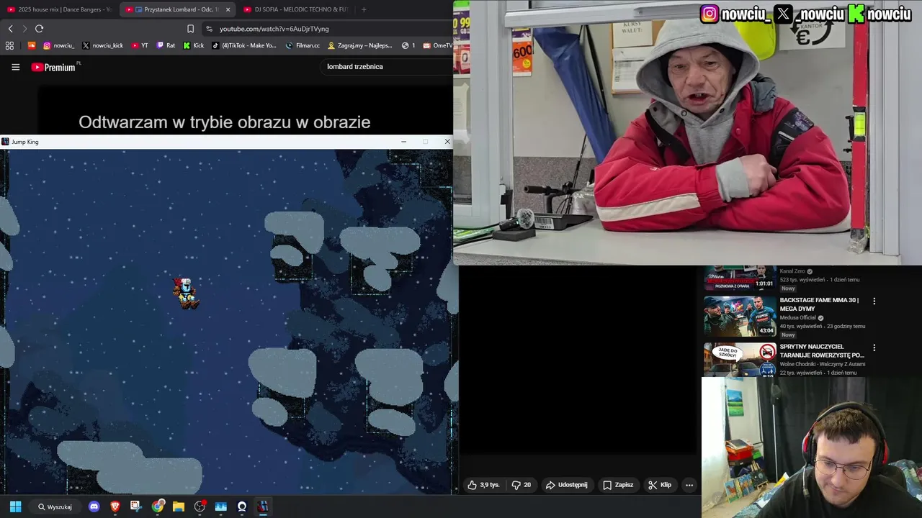Open the Filman.cc bookmark
This screenshot has width=922, height=518.
click(303, 45)
